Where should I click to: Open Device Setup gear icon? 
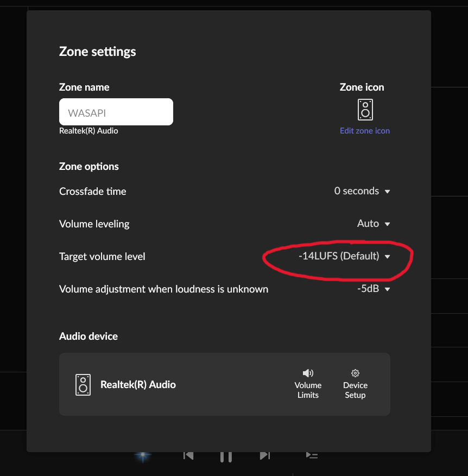pos(355,373)
